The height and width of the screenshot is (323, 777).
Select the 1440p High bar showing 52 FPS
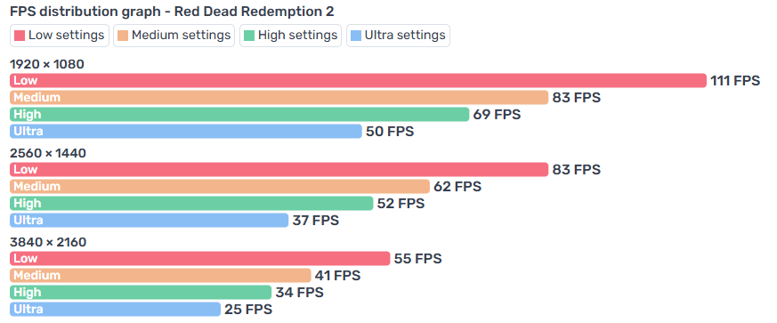click(x=191, y=203)
